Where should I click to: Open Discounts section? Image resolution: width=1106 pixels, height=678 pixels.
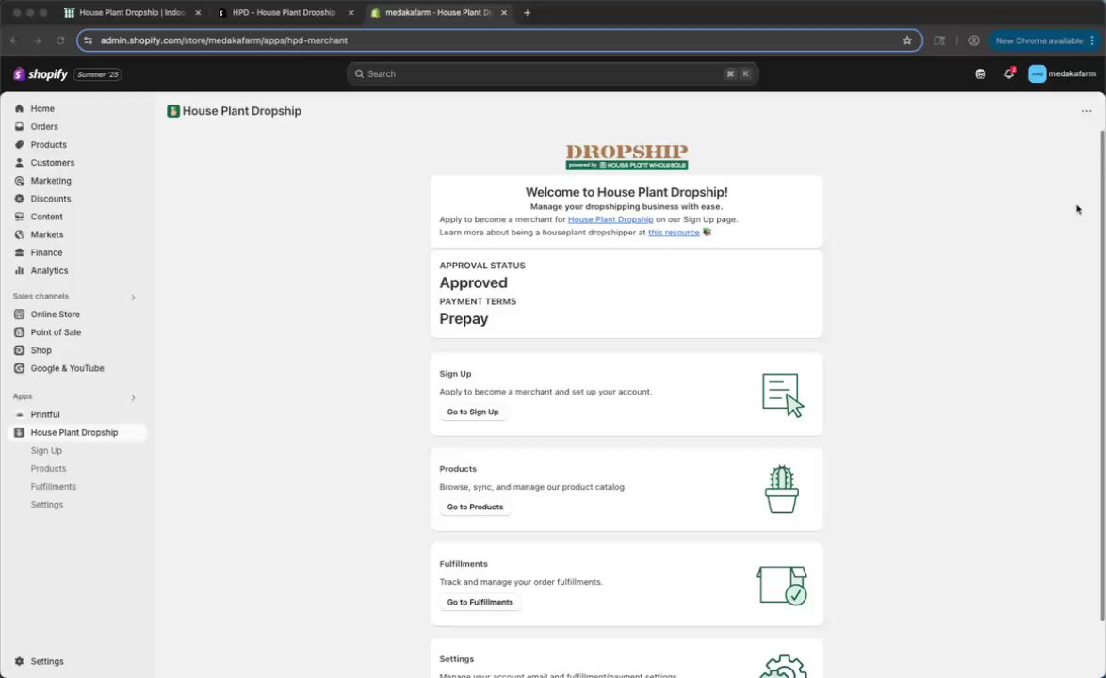click(50, 199)
